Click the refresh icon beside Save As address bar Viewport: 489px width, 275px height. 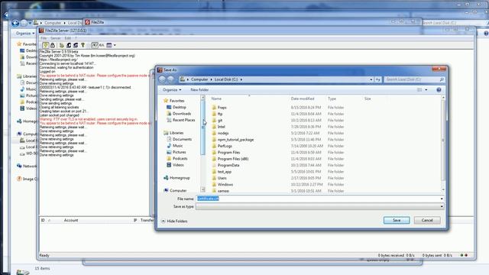378,79
